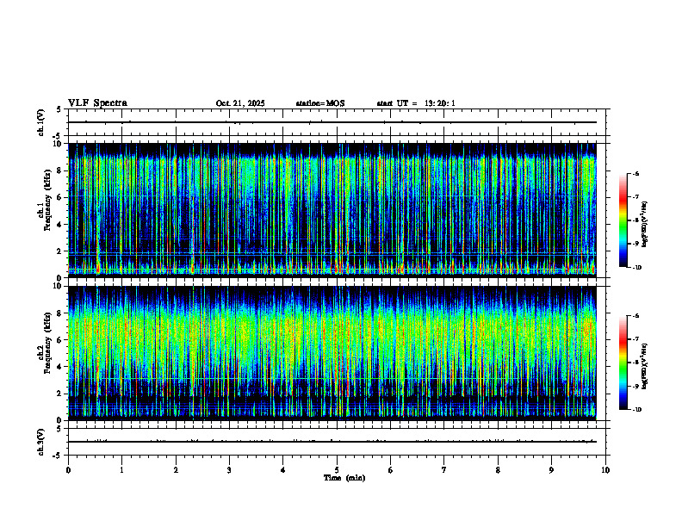
Task: Click the ch.2 colorbar unit label
Action: point(645,366)
